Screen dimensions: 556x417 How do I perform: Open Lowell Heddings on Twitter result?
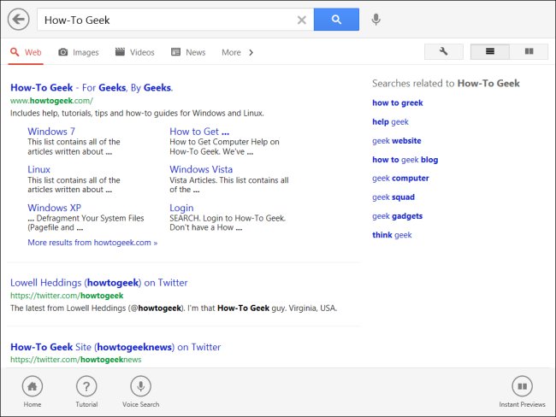(99, 283)
